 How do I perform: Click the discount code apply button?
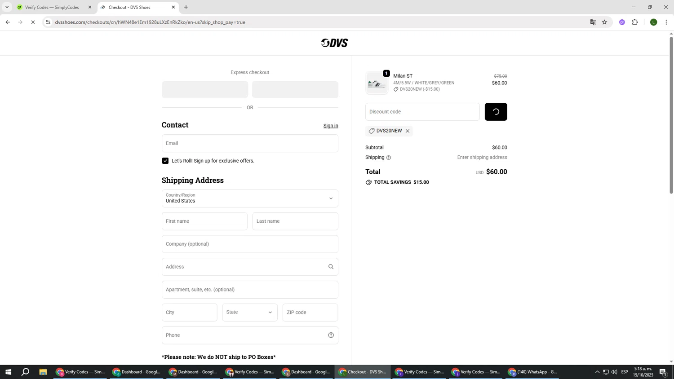(496, 112)
